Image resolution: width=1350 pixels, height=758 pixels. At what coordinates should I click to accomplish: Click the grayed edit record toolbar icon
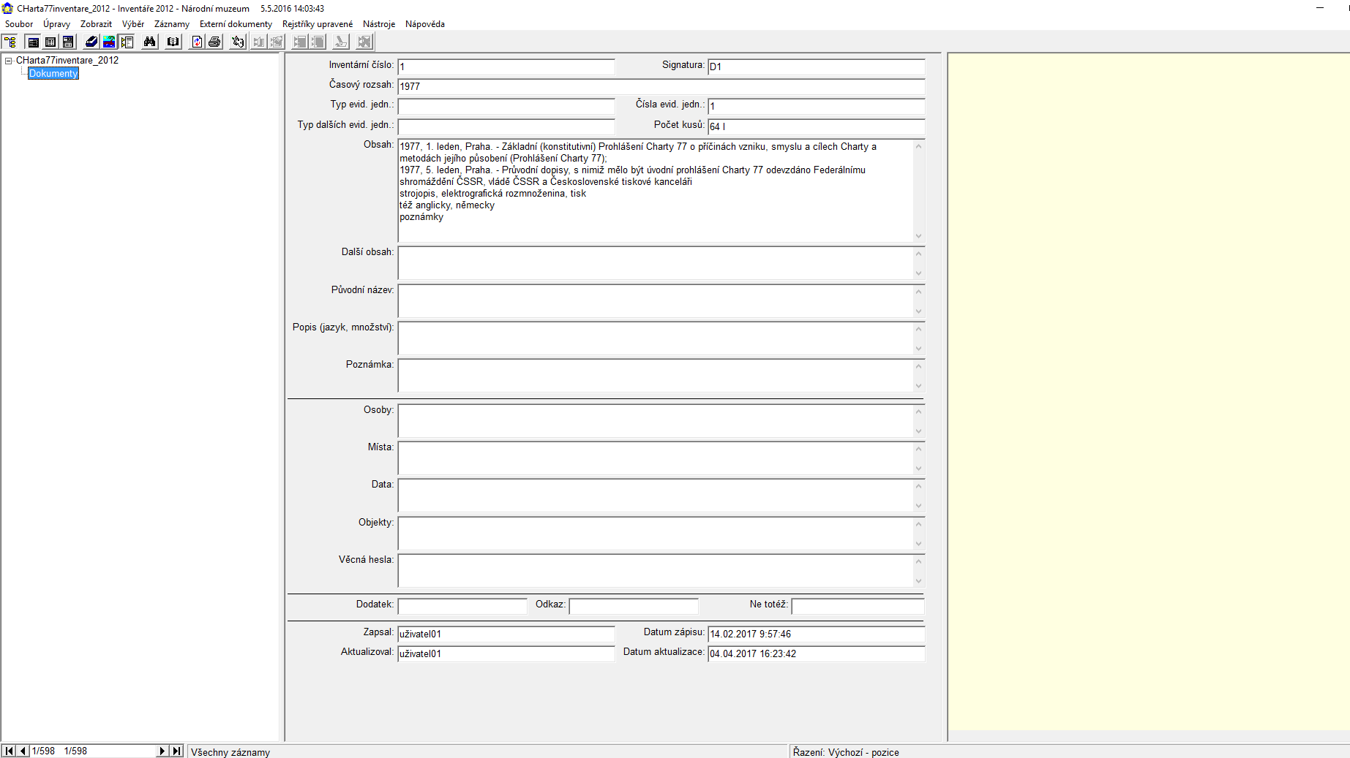point(277,42)
